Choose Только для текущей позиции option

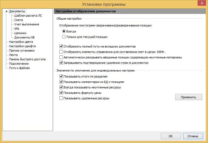(64, 37)
